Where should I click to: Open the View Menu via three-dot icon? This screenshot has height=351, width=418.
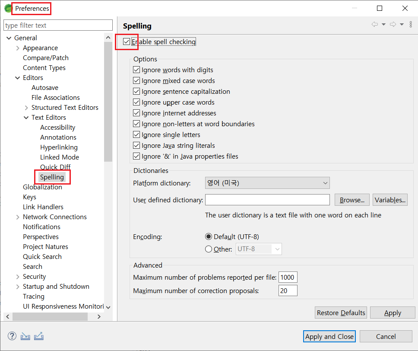[411, 25]
